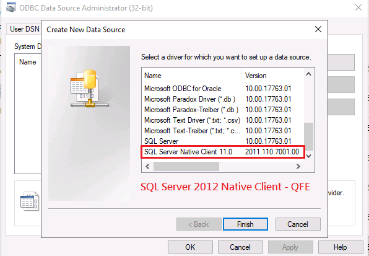Close the Create New Data Source dialog

click(318, 29)
